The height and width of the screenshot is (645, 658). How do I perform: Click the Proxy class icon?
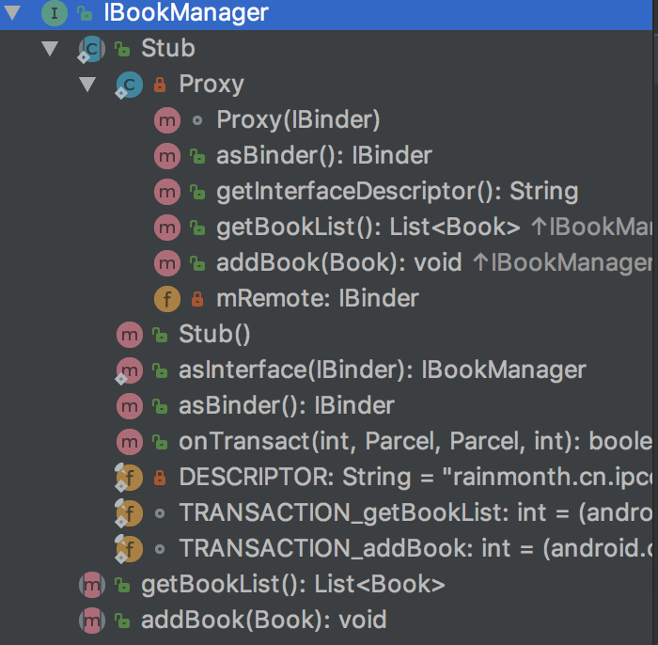(129, 85)
